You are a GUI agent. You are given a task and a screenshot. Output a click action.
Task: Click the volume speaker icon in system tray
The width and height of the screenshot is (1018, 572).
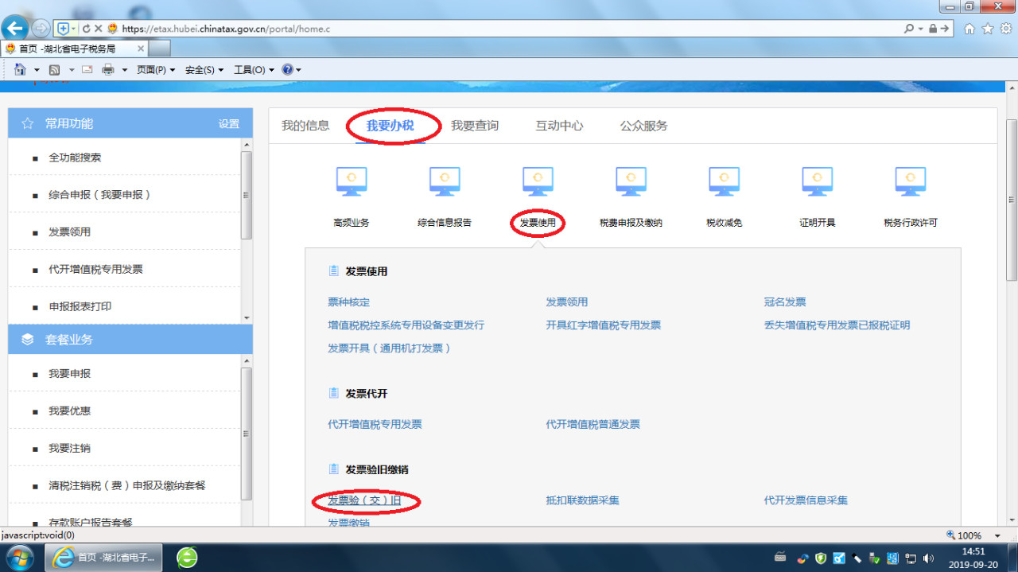click(928, 558)
